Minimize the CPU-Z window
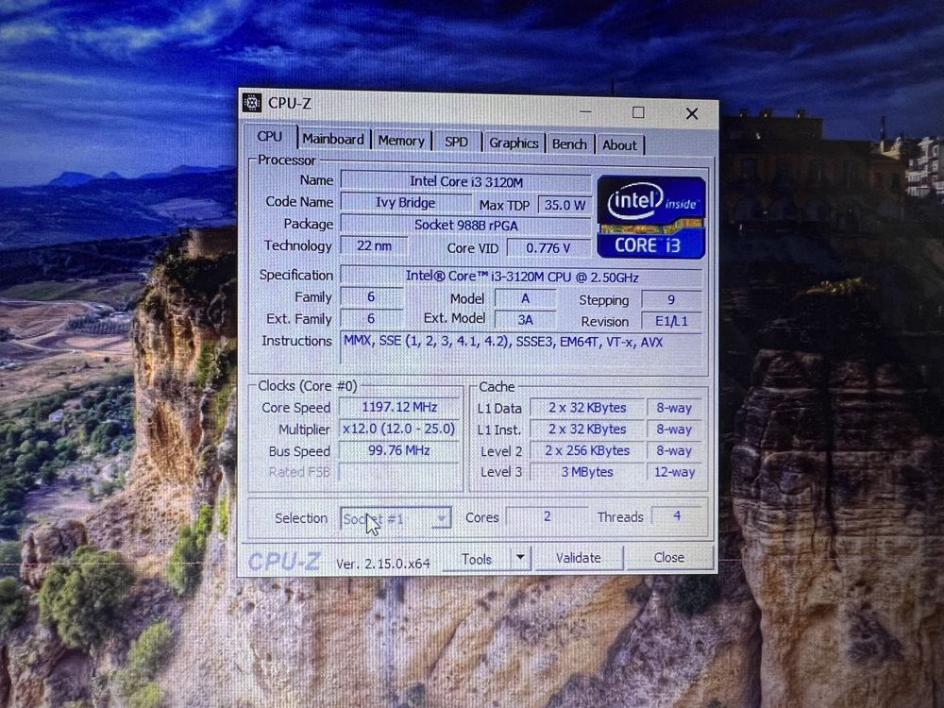 [585, 111]
